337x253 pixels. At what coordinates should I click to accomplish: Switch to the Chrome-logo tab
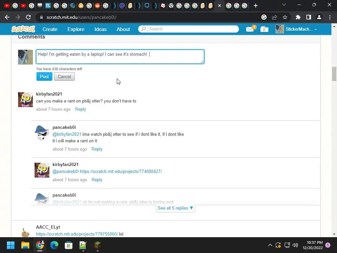coord(171,6)
